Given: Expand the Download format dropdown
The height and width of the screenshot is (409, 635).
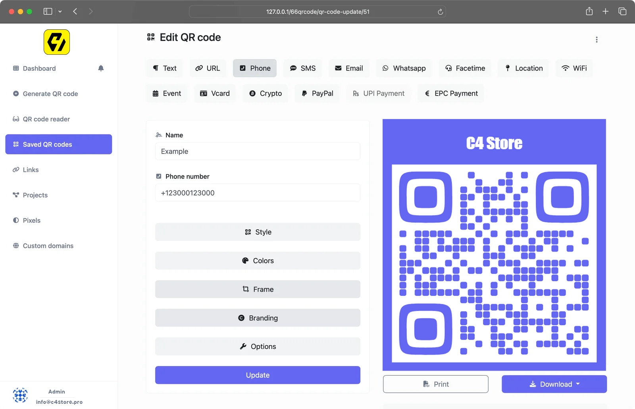Looking at the screenshot, I should 578,384.
